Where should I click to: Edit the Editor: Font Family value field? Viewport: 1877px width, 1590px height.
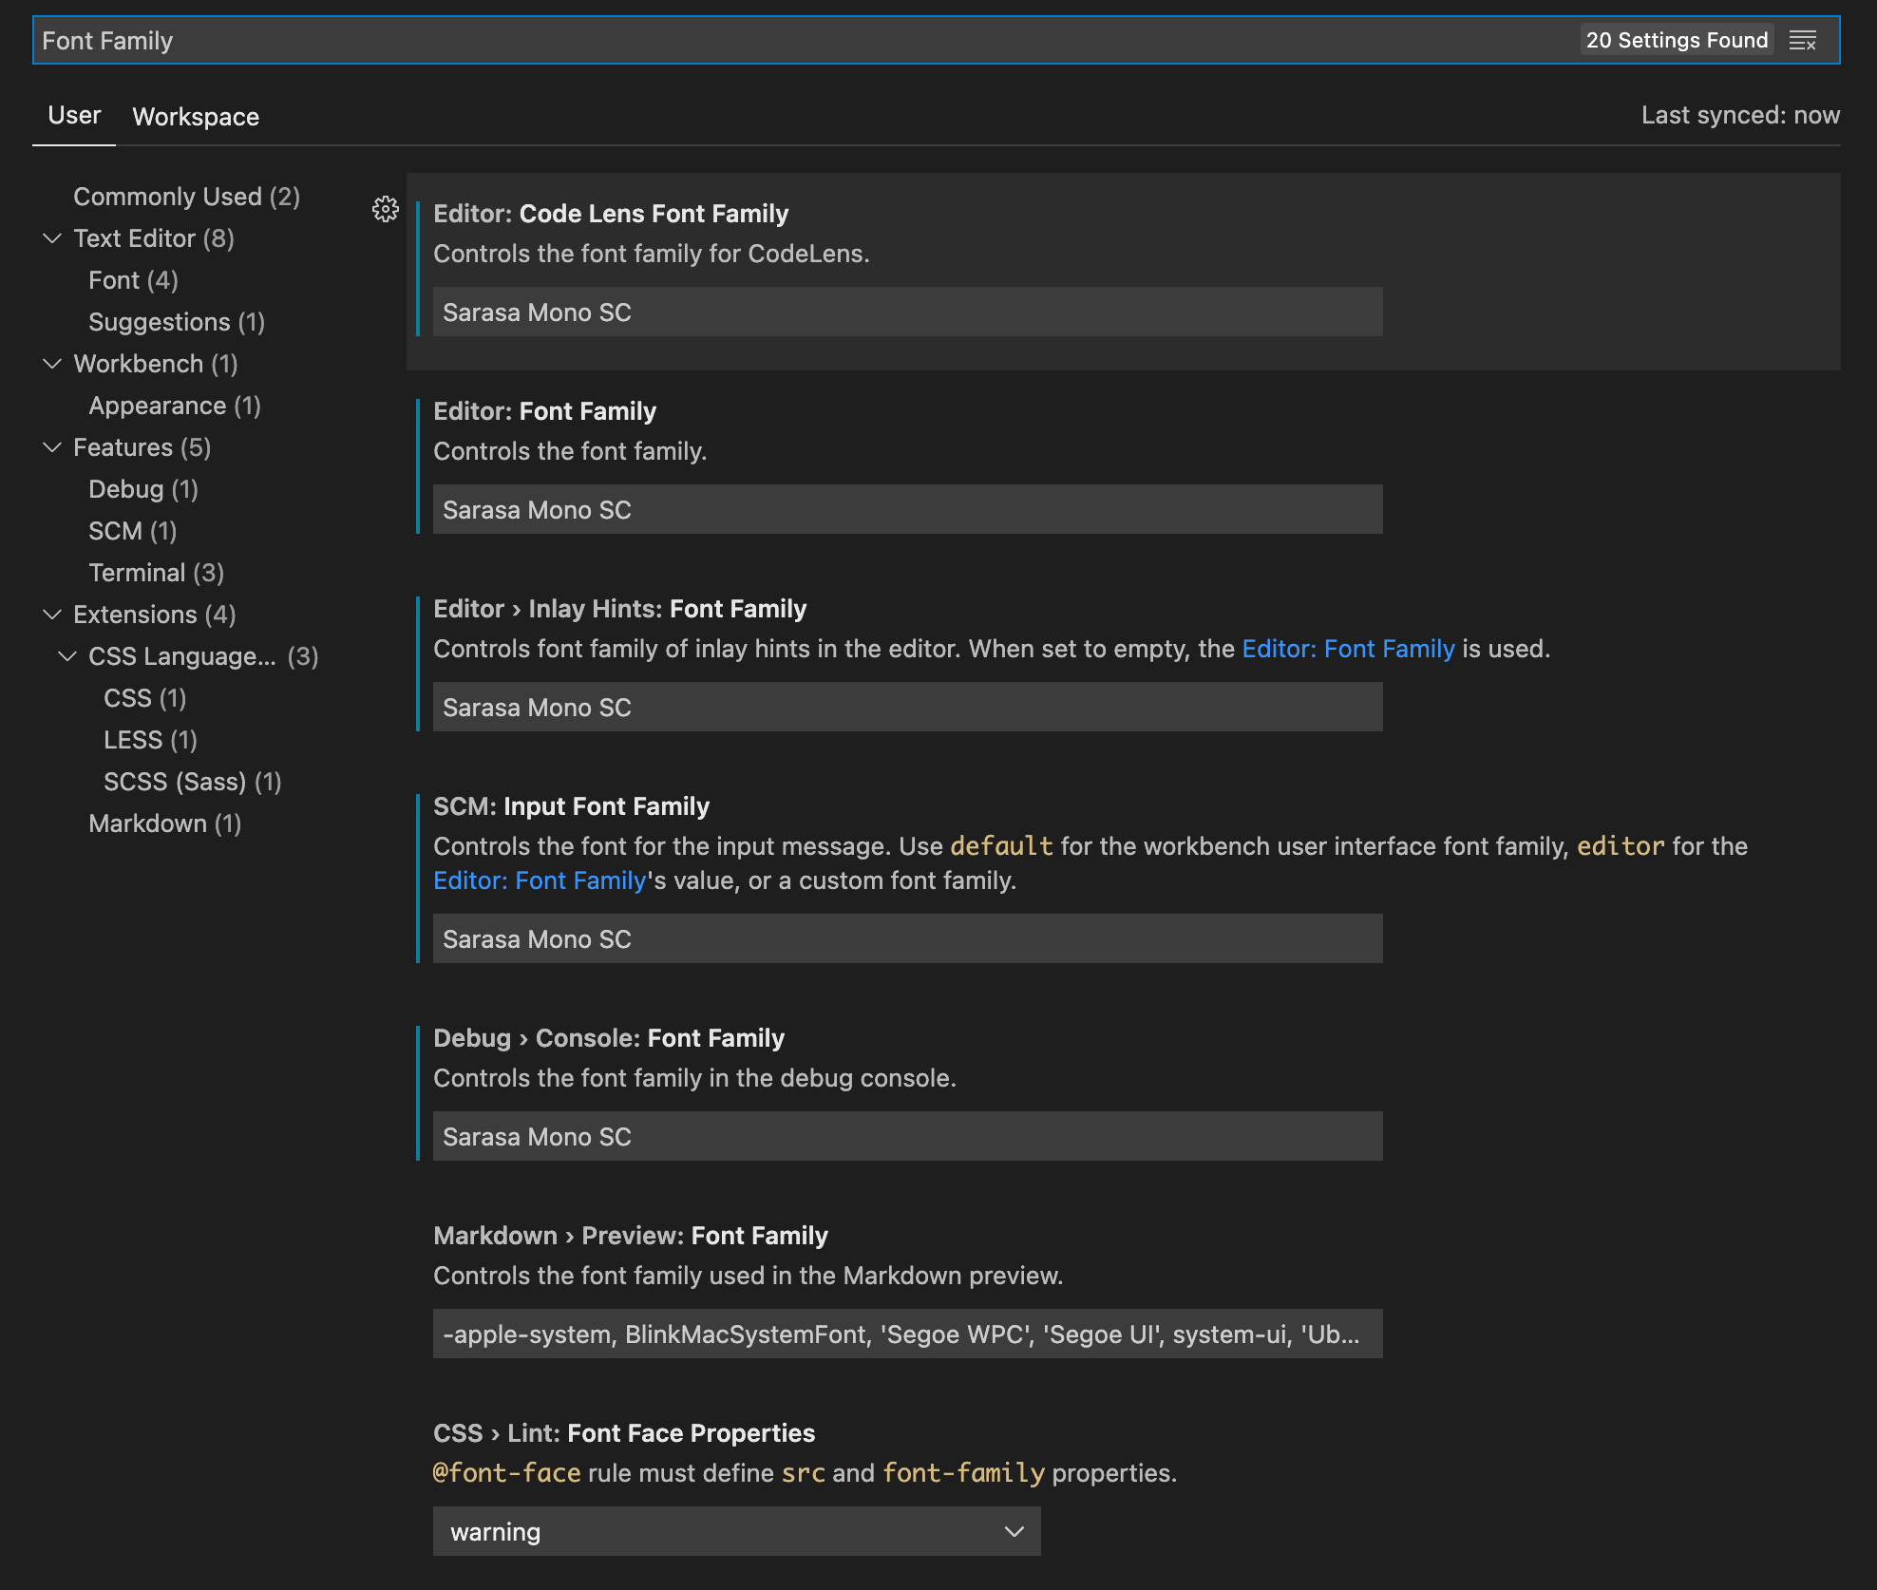coord(907,509)
